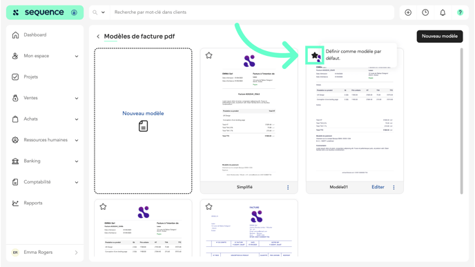Click the Achats shopping bag icon
The height and width of the screenshot is (267, 475).
15,119
